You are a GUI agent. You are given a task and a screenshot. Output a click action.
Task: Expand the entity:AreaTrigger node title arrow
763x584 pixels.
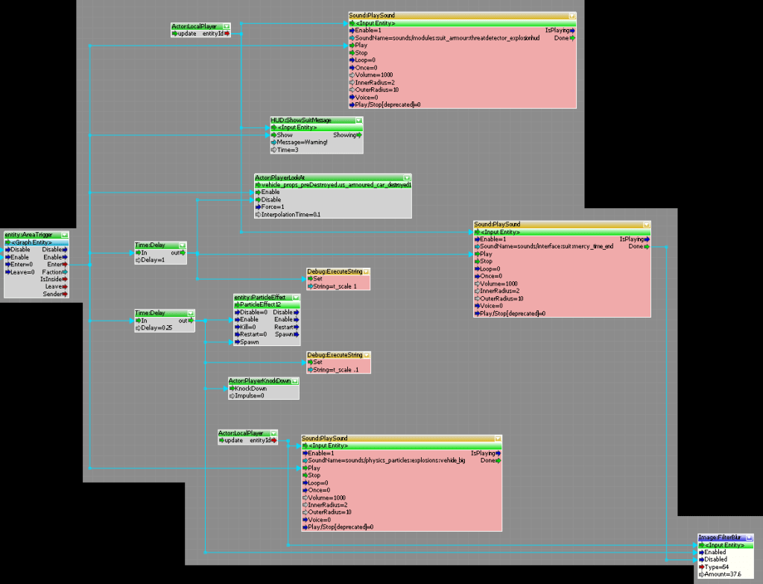65,234
